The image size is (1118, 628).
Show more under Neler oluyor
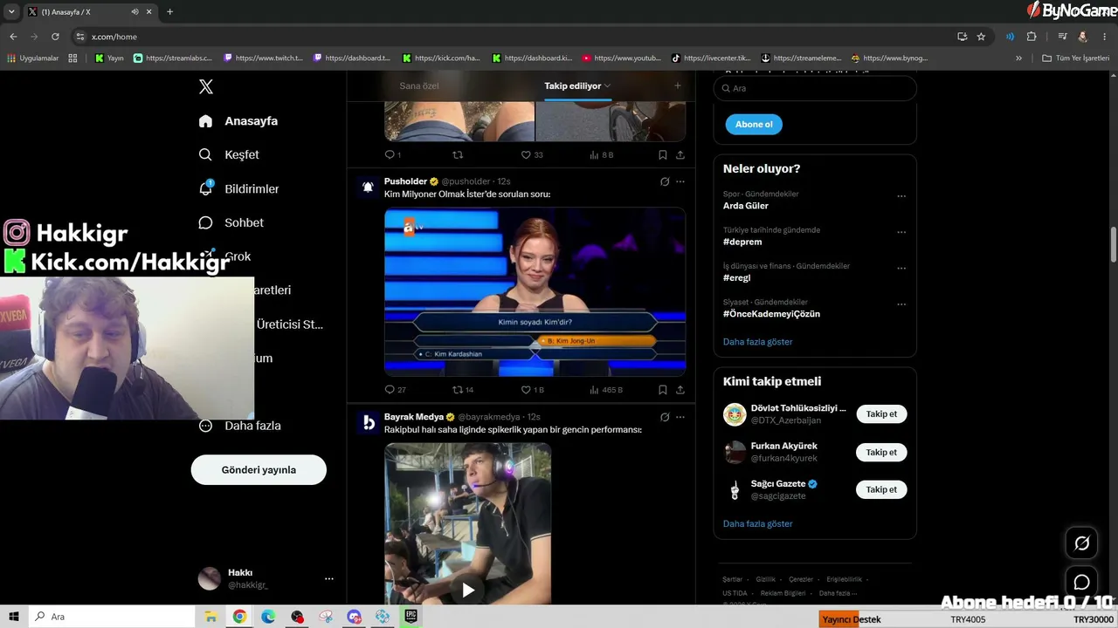[757, 342]
